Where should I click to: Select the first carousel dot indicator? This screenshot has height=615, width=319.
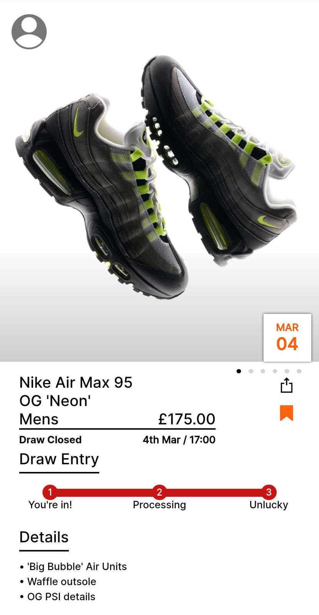pos(239,371)
